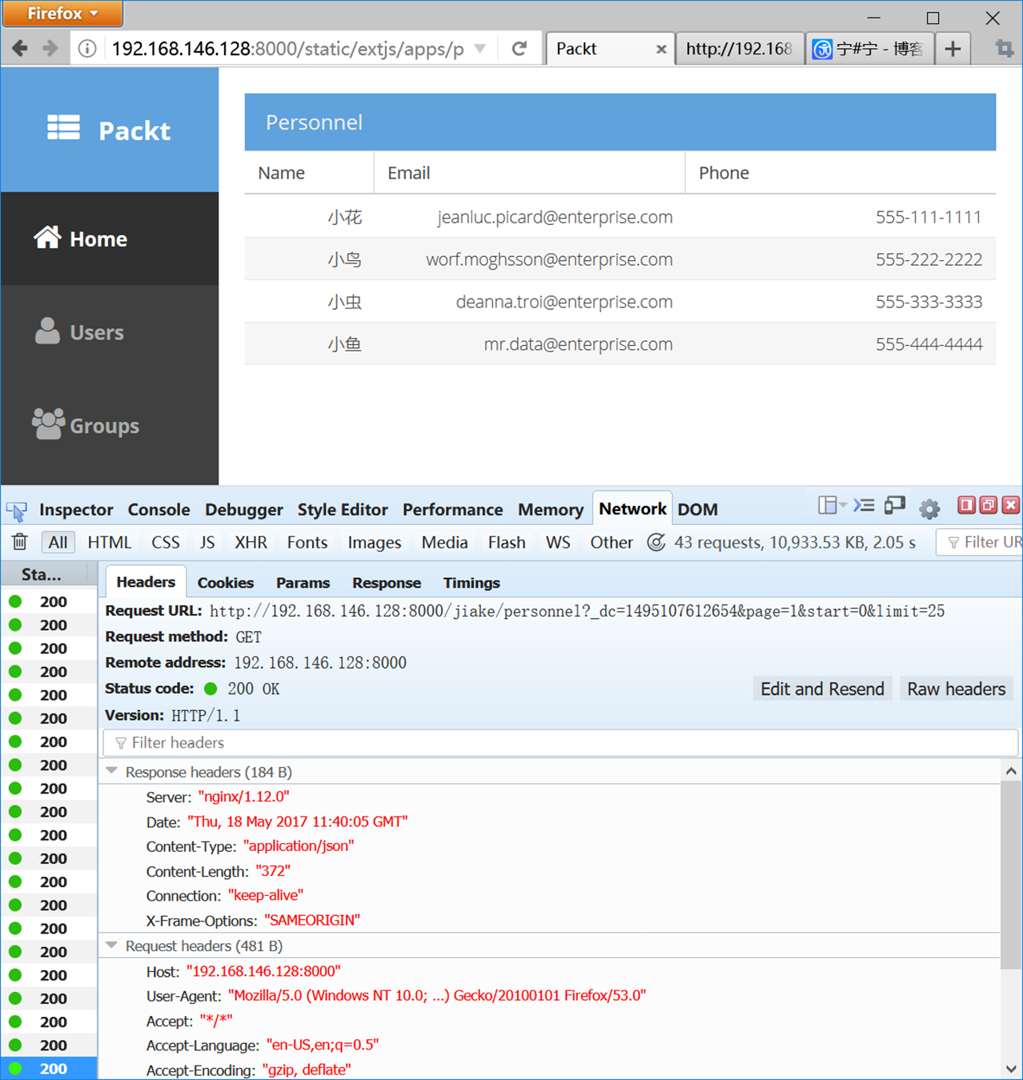
Task: Dock devtools to side with red icon
Action: pyautogui.click(x=966, y=504)
